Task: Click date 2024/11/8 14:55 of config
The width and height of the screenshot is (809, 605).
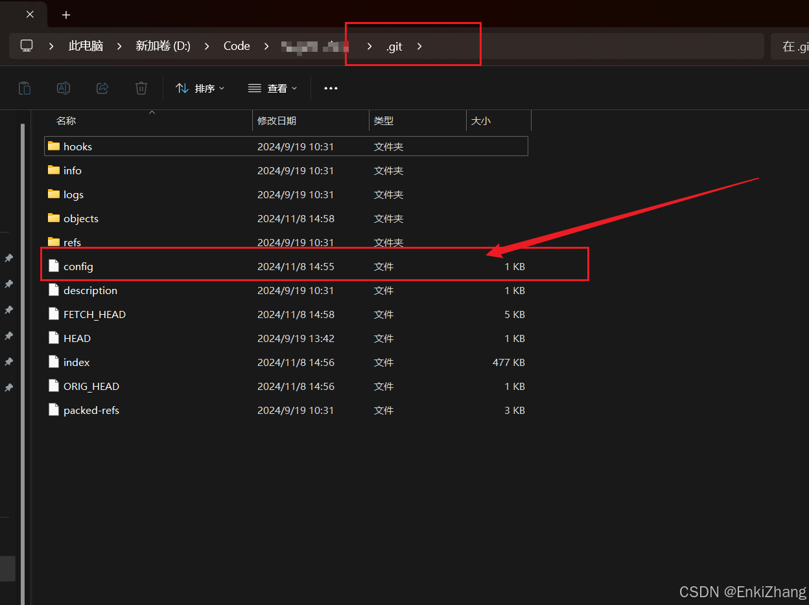Action: click(x=296, y=266)
